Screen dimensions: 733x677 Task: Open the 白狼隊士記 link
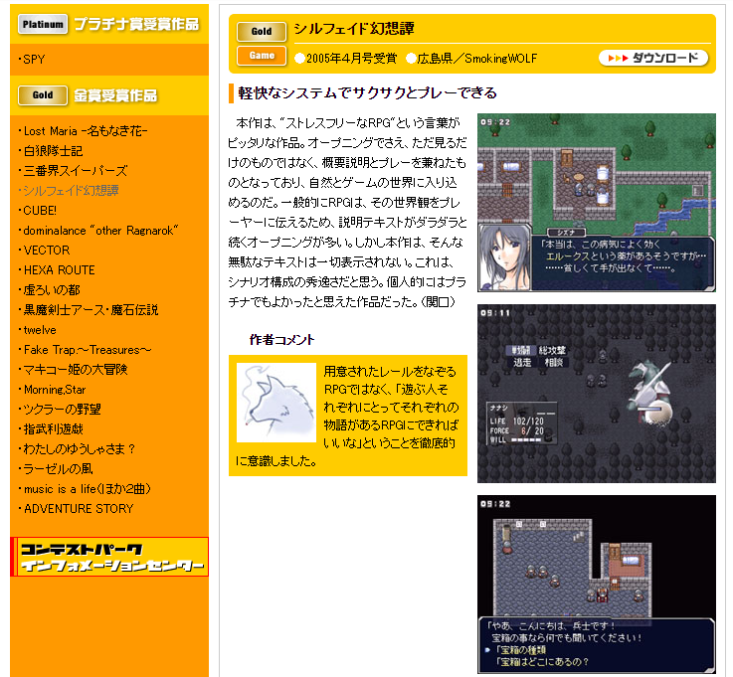(x=54, y=151)
